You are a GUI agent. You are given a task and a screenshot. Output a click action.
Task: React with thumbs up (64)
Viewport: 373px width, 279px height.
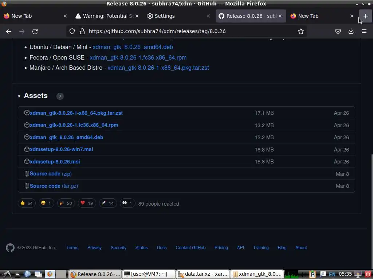coord(27,203)
